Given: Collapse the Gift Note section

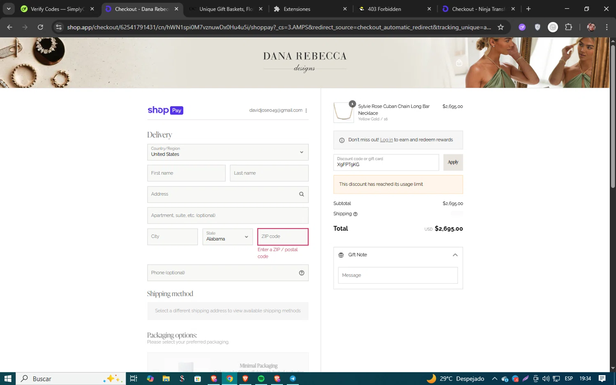Looking at the screenshot, I should pos(455,255).
